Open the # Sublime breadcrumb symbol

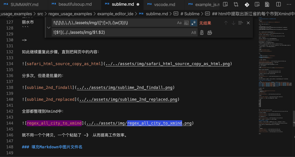click(x=190, y=14)
